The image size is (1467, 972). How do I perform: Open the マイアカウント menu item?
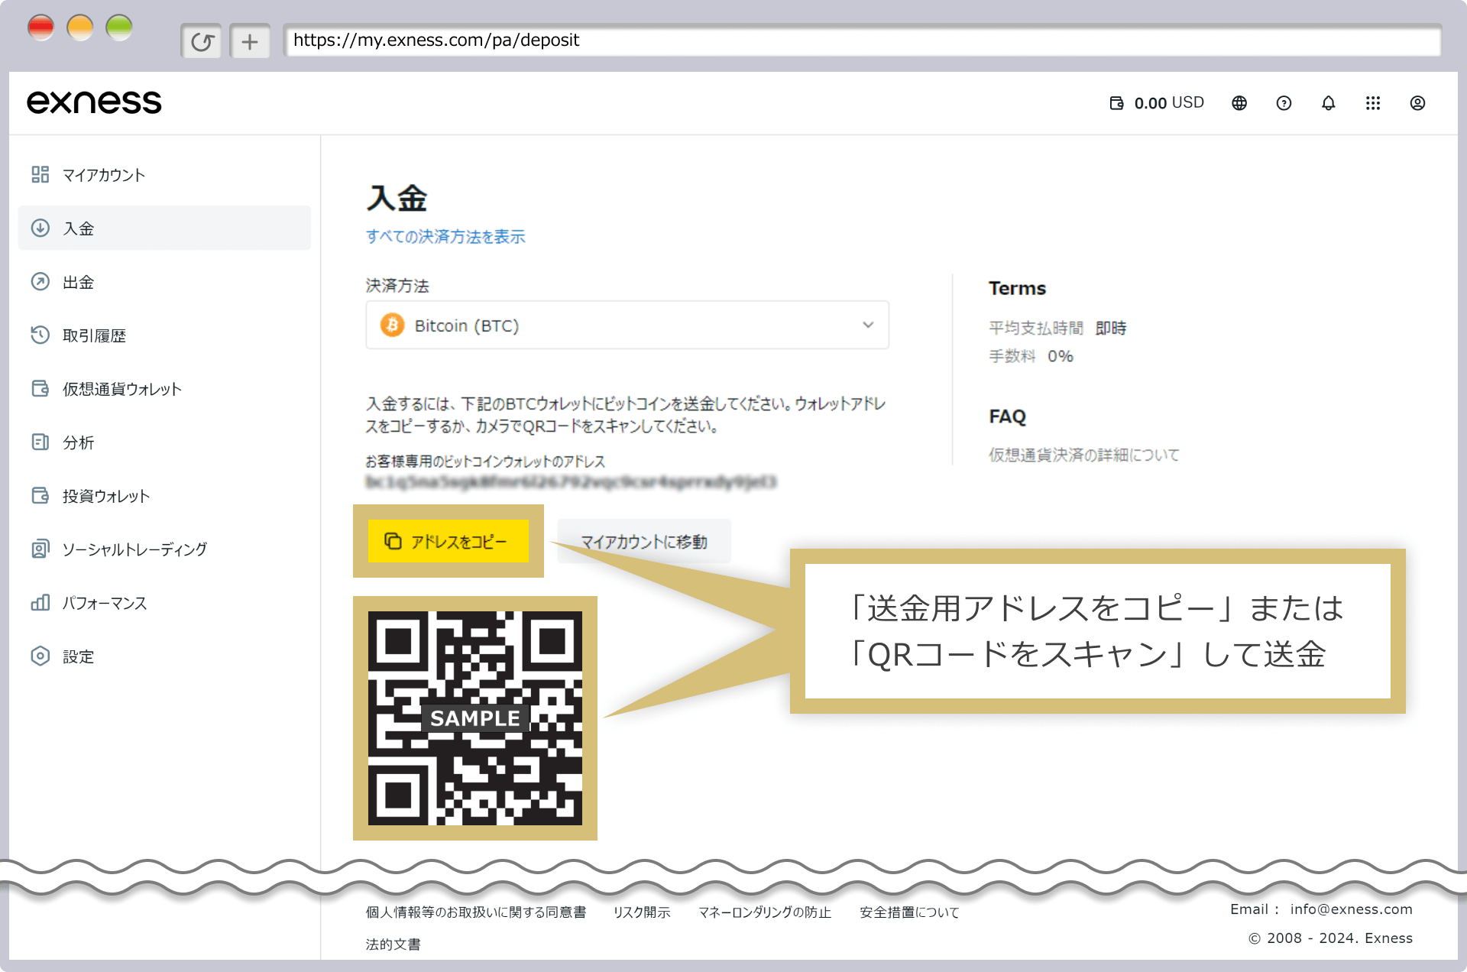(164, 175)
